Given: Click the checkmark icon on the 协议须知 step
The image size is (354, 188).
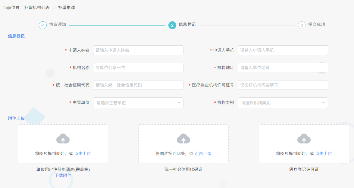Looking at the screenshot, I should point(42,25).
